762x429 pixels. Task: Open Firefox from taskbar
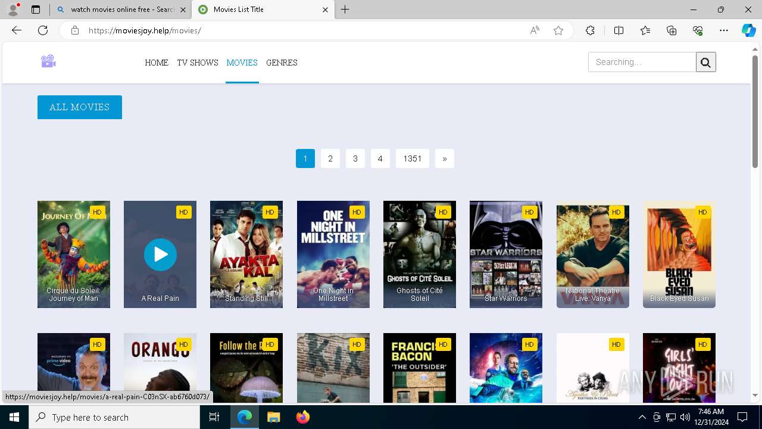click(303, 417)
